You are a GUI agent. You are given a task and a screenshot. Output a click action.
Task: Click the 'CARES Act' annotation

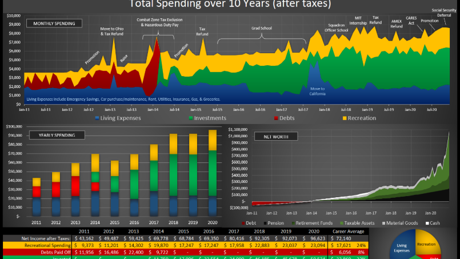tap(411, 21)
